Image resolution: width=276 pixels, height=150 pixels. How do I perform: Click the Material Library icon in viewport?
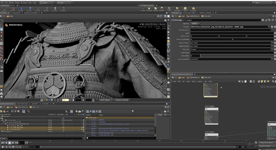(6, 25)
